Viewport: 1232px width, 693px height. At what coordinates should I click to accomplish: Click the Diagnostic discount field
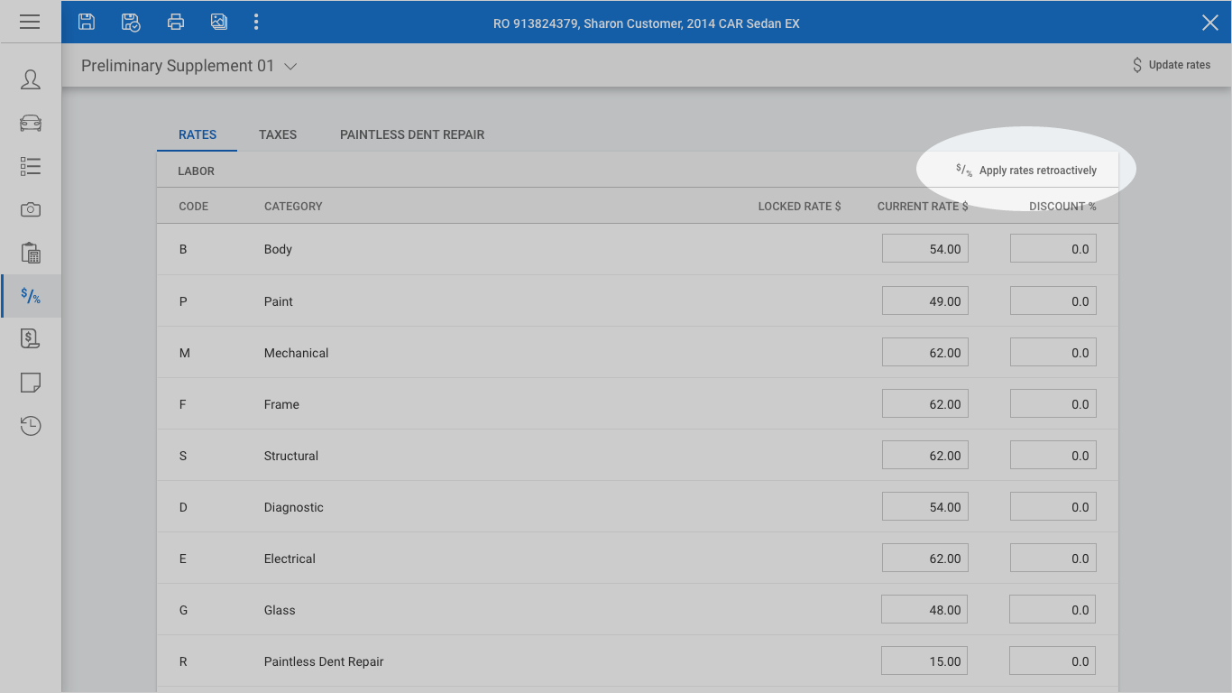(1053, 506)
